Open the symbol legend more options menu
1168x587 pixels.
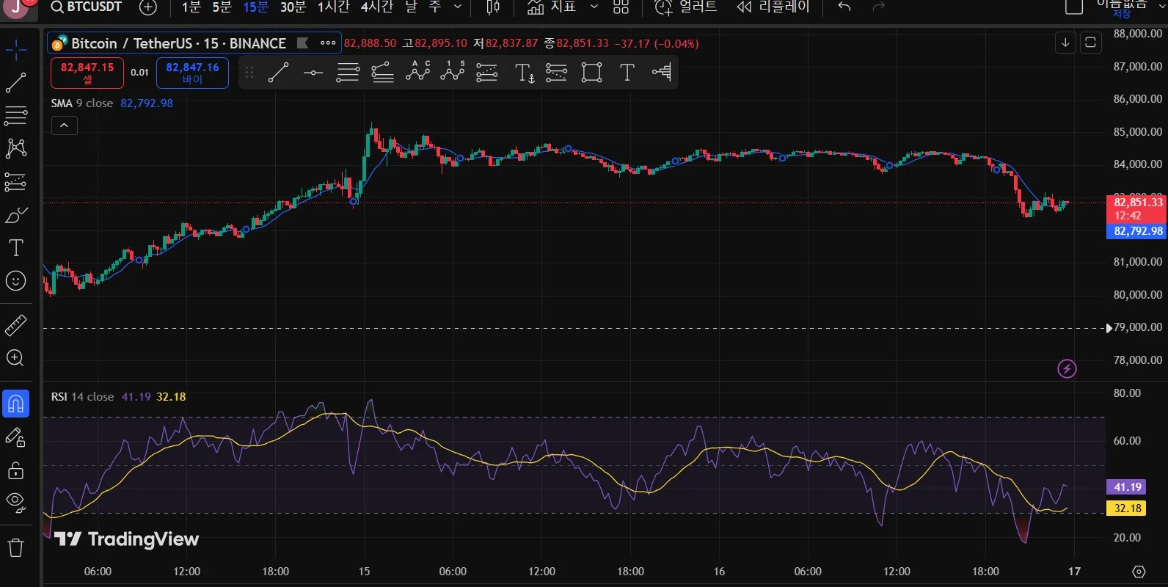[328, 43]
